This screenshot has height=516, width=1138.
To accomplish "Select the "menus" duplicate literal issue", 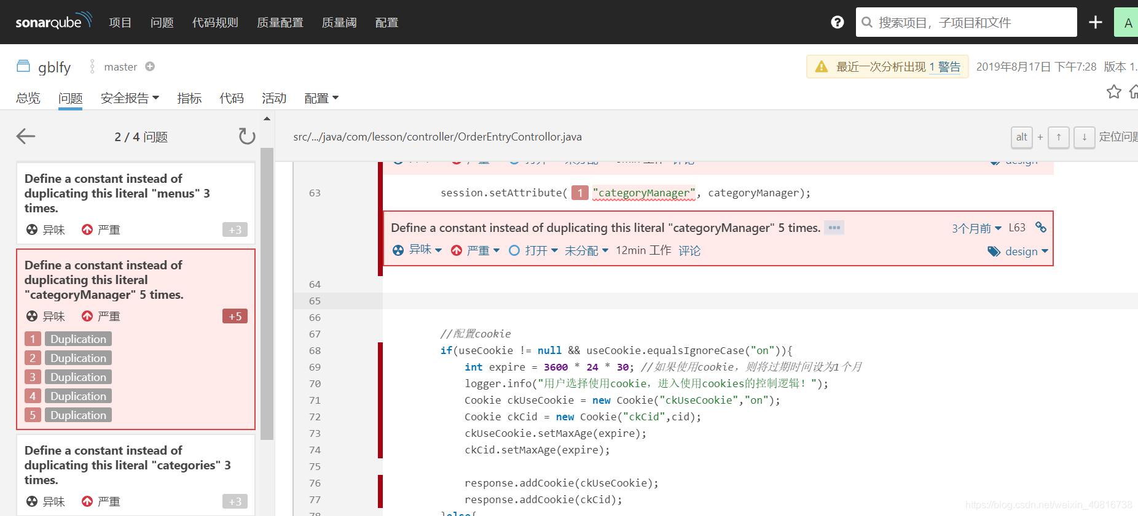I will pyautogui.click(x=136, y=203).
